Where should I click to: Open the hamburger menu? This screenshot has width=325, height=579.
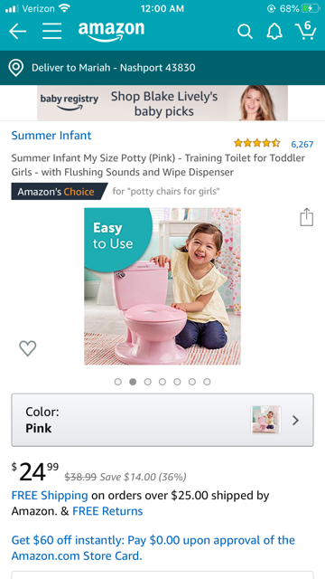pyautogui.click(x=52, y=32)
